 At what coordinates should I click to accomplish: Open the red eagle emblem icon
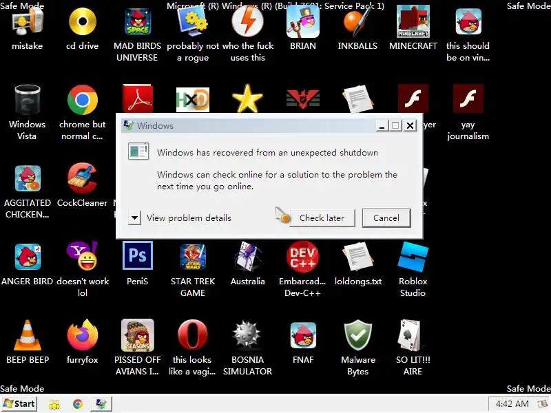303,99
